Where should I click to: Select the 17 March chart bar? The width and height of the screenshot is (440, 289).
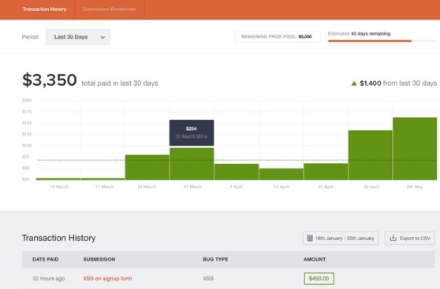coord(103,179)
